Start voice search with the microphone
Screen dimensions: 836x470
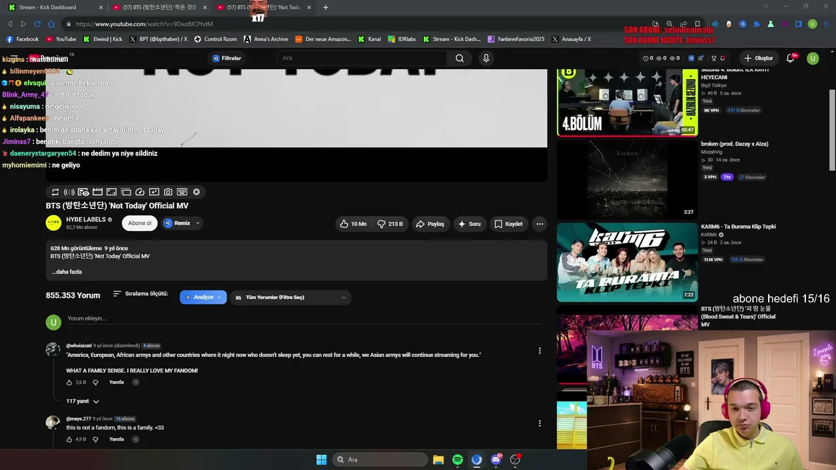point(486,58)
